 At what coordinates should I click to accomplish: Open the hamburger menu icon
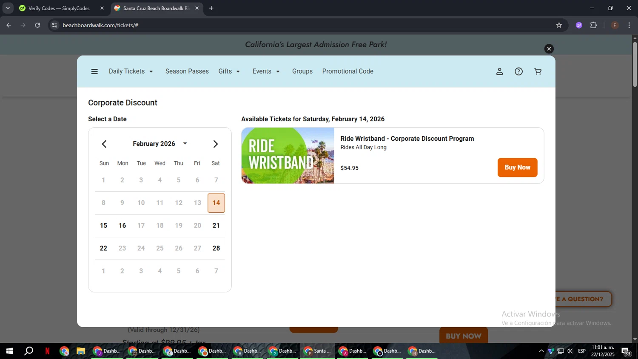click(94, 71)
